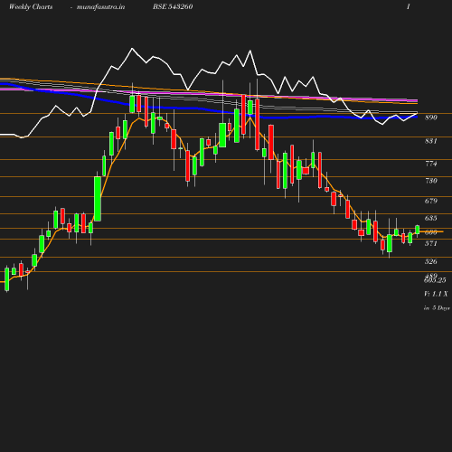
Task: Select the 774 price axis label
Action: [431, 164]
